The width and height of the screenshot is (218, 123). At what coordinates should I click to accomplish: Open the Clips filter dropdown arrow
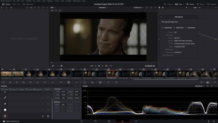tap(183, 4)
